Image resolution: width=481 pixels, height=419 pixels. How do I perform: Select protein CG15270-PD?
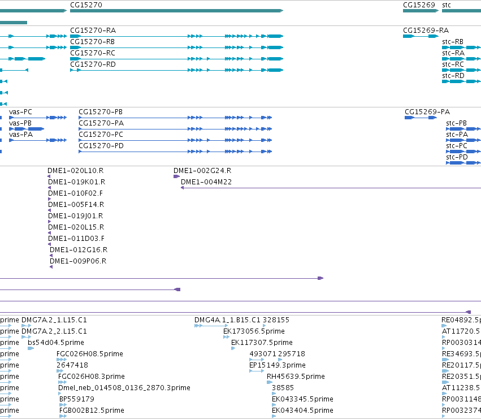[x=175, y=152]
